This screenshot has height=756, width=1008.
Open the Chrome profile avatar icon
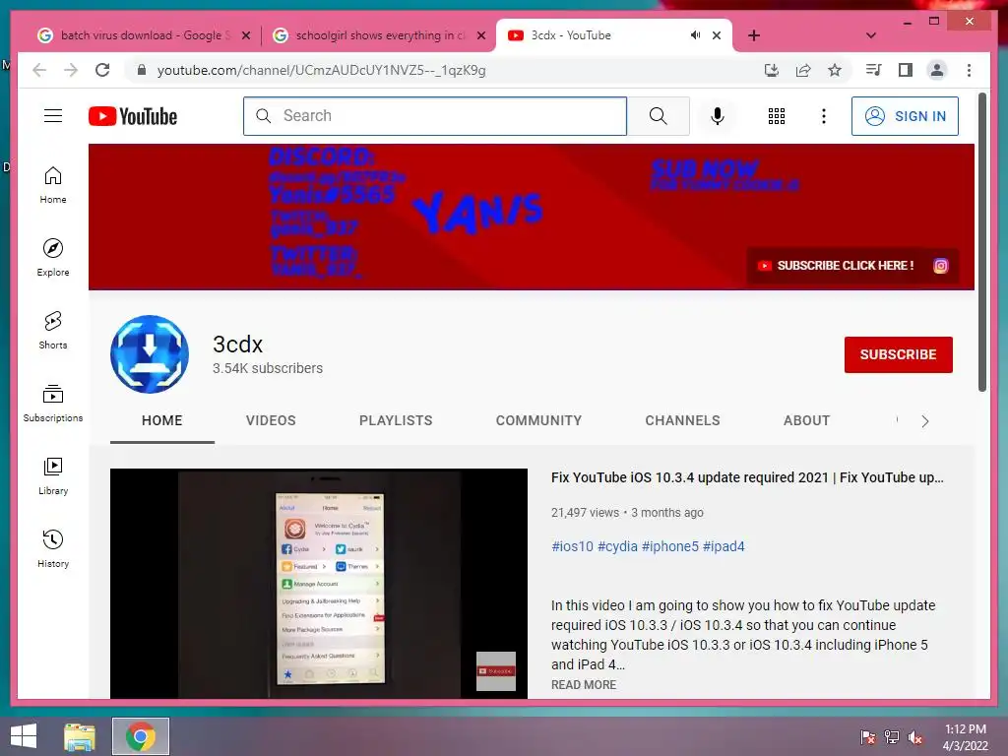pos(937,70)
